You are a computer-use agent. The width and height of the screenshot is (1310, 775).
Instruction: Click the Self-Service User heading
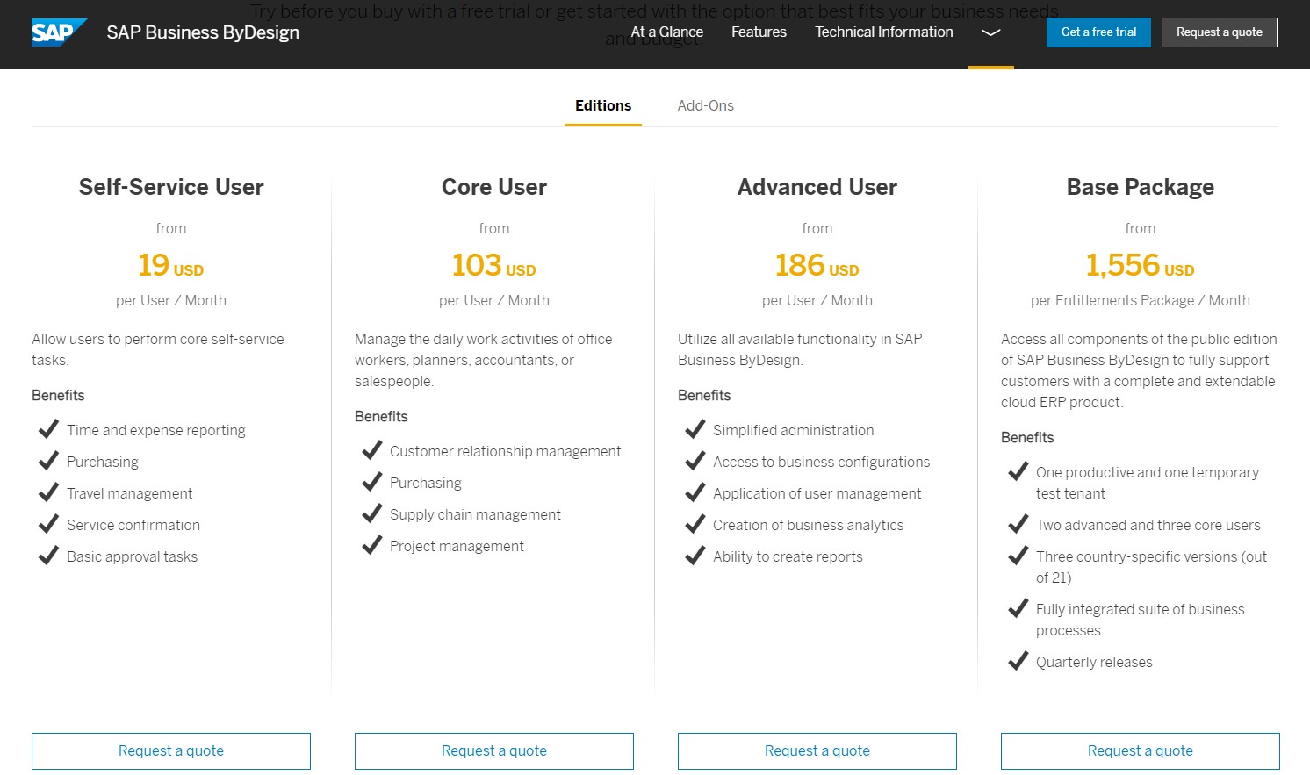click(x=171, y=187)
